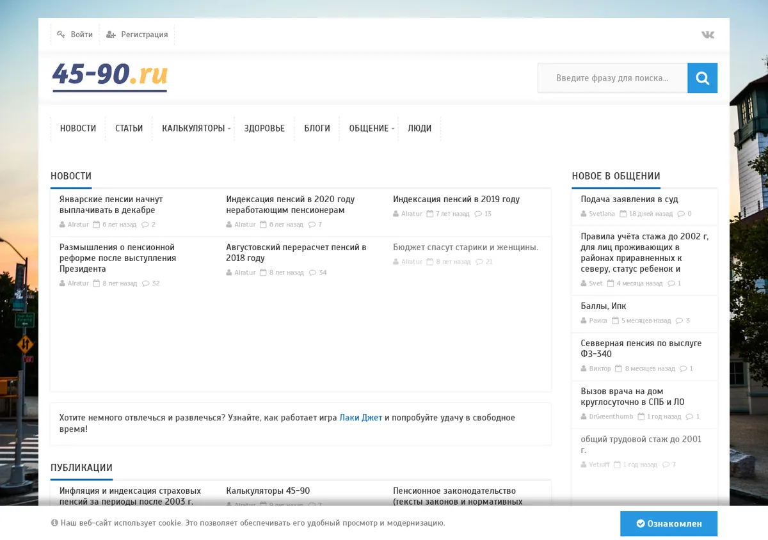Click comment bubble icon under Подача заявления в суд
The height and width of the screenshot is (540, 768).
coord(681,214)
